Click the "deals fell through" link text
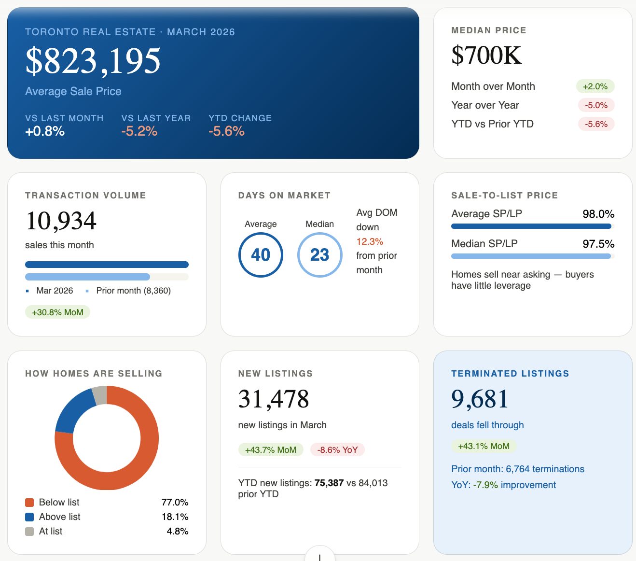This screenshot has width=636, height=561. (x=487, y=425)
